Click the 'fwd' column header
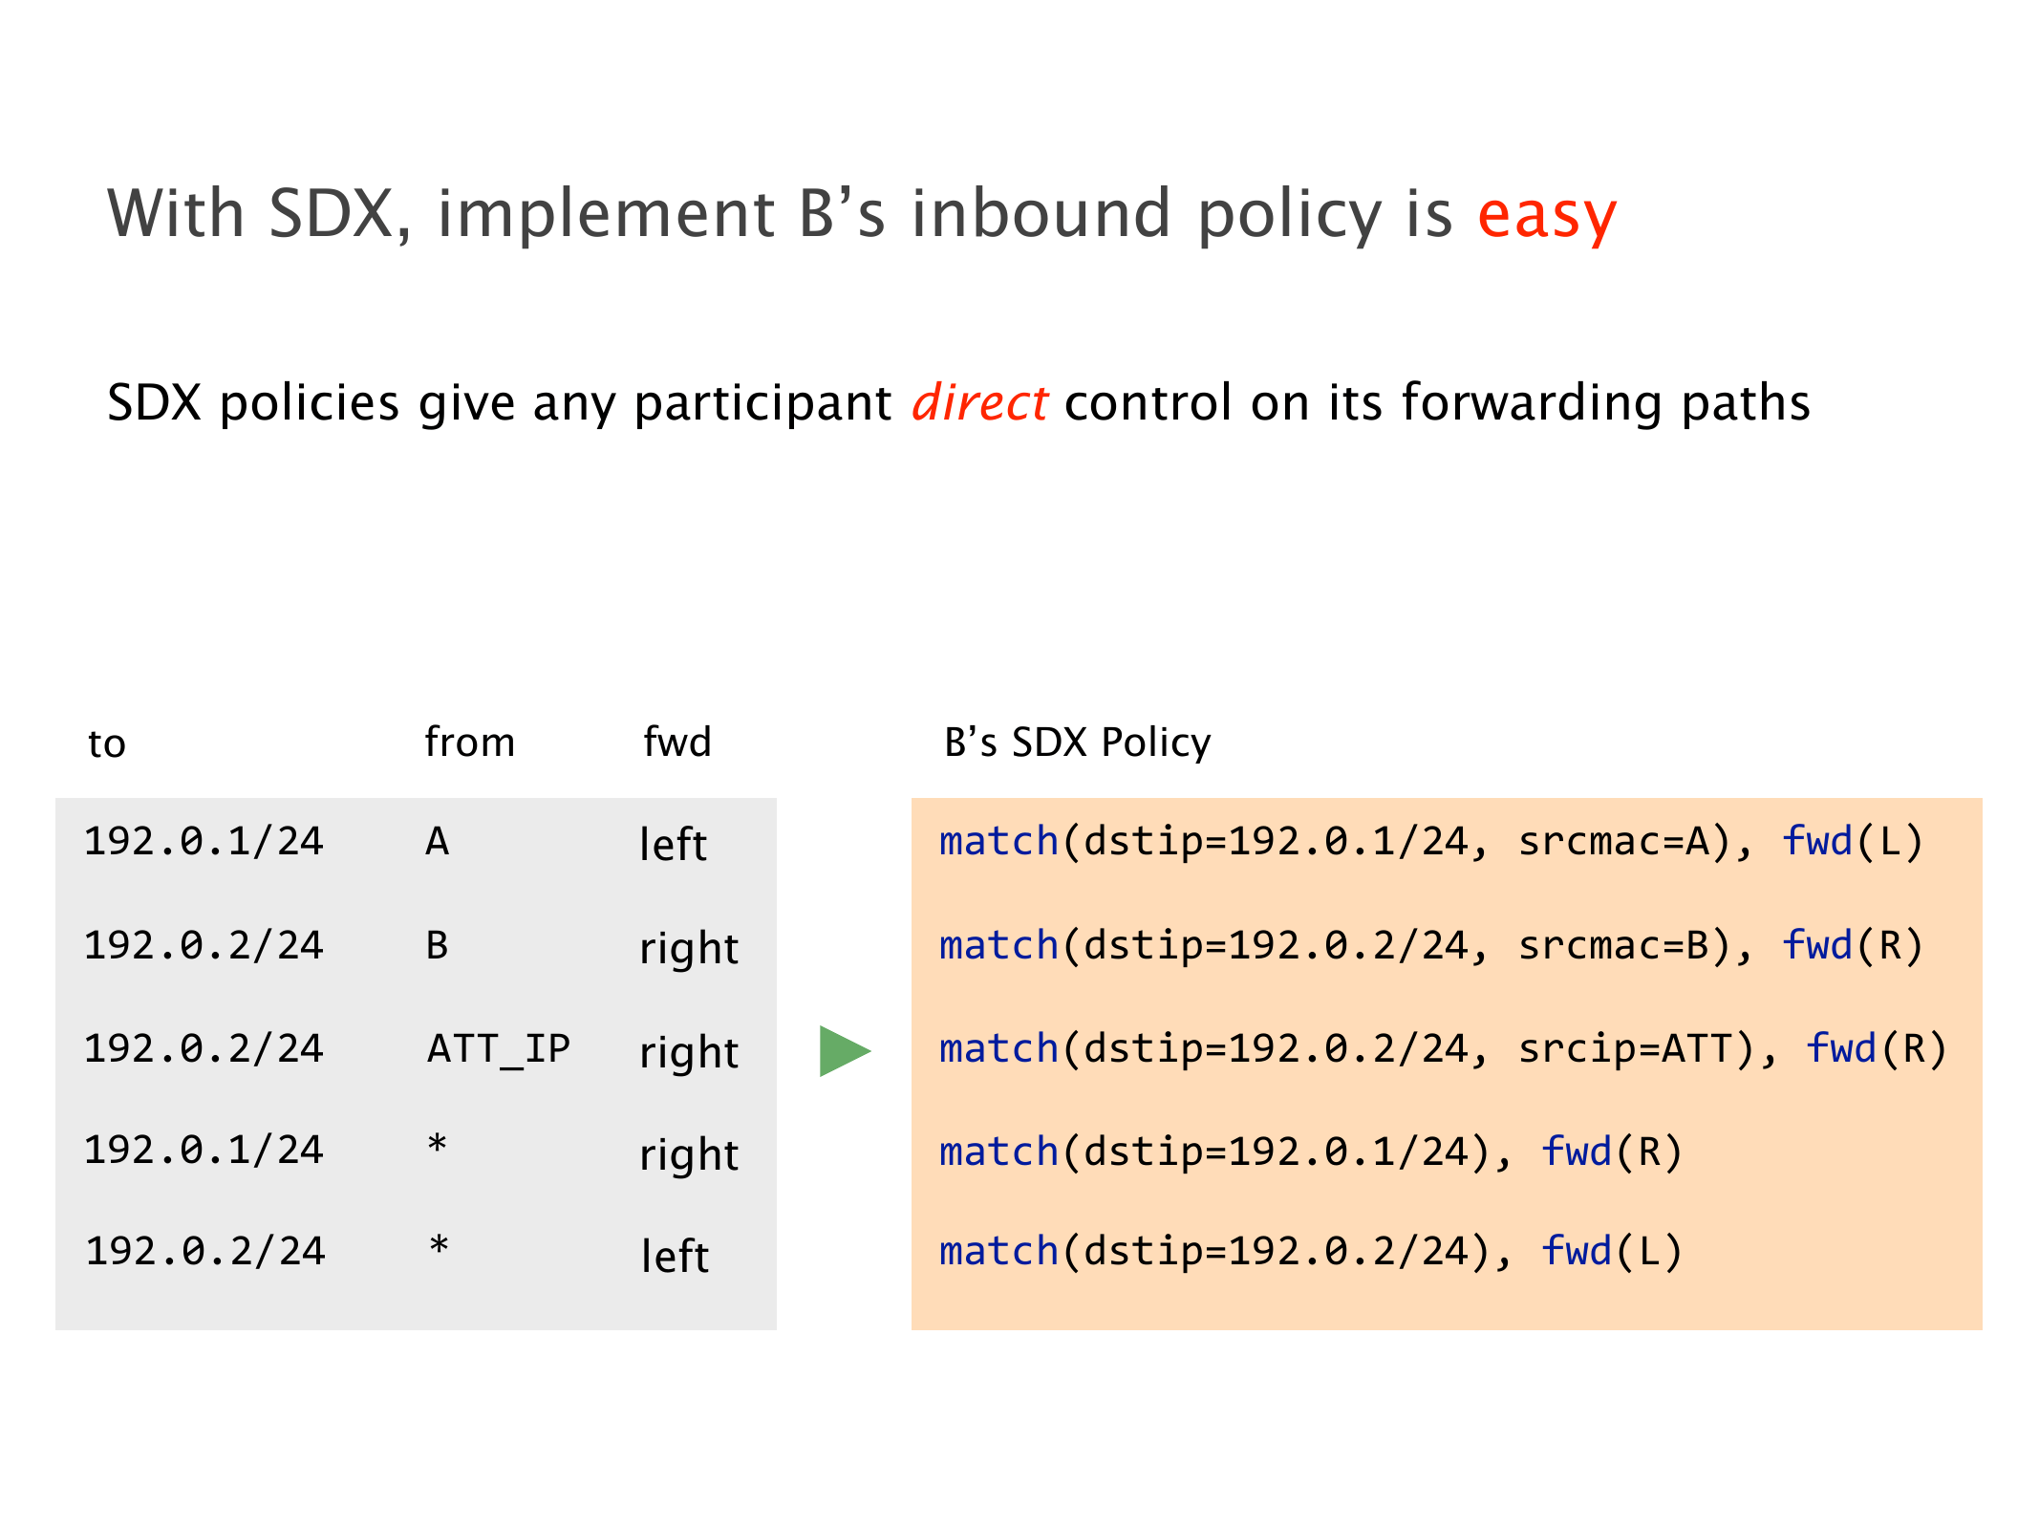The height and width of the screenshot is (1529, 2039). tap(676, 742)
